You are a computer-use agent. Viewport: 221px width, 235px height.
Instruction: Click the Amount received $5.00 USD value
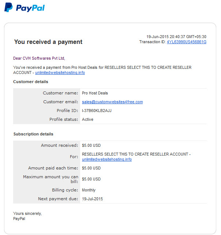click(91, 145)
